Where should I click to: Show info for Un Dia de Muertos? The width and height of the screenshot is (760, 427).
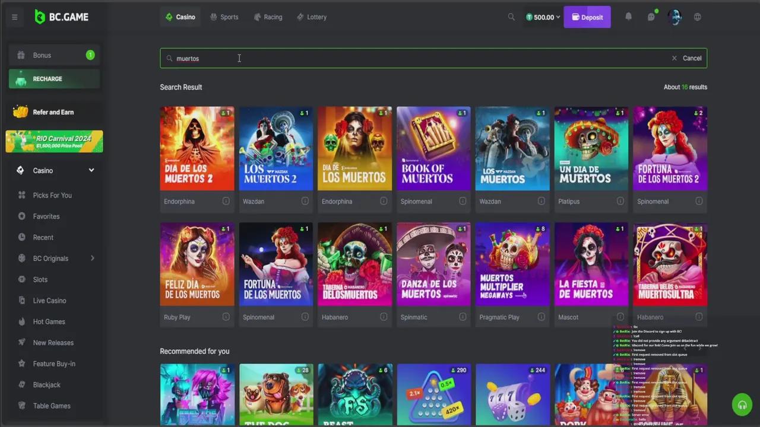pyautogui.click(x=620, y=201)
